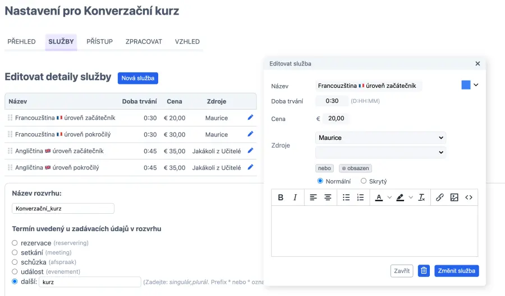The width and height of the screenshot is (505, 296).
Task: Apply italic formatting in the editor
Action: (x=295, y=198)
